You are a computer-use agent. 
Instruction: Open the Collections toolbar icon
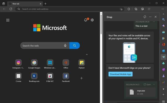136,9
